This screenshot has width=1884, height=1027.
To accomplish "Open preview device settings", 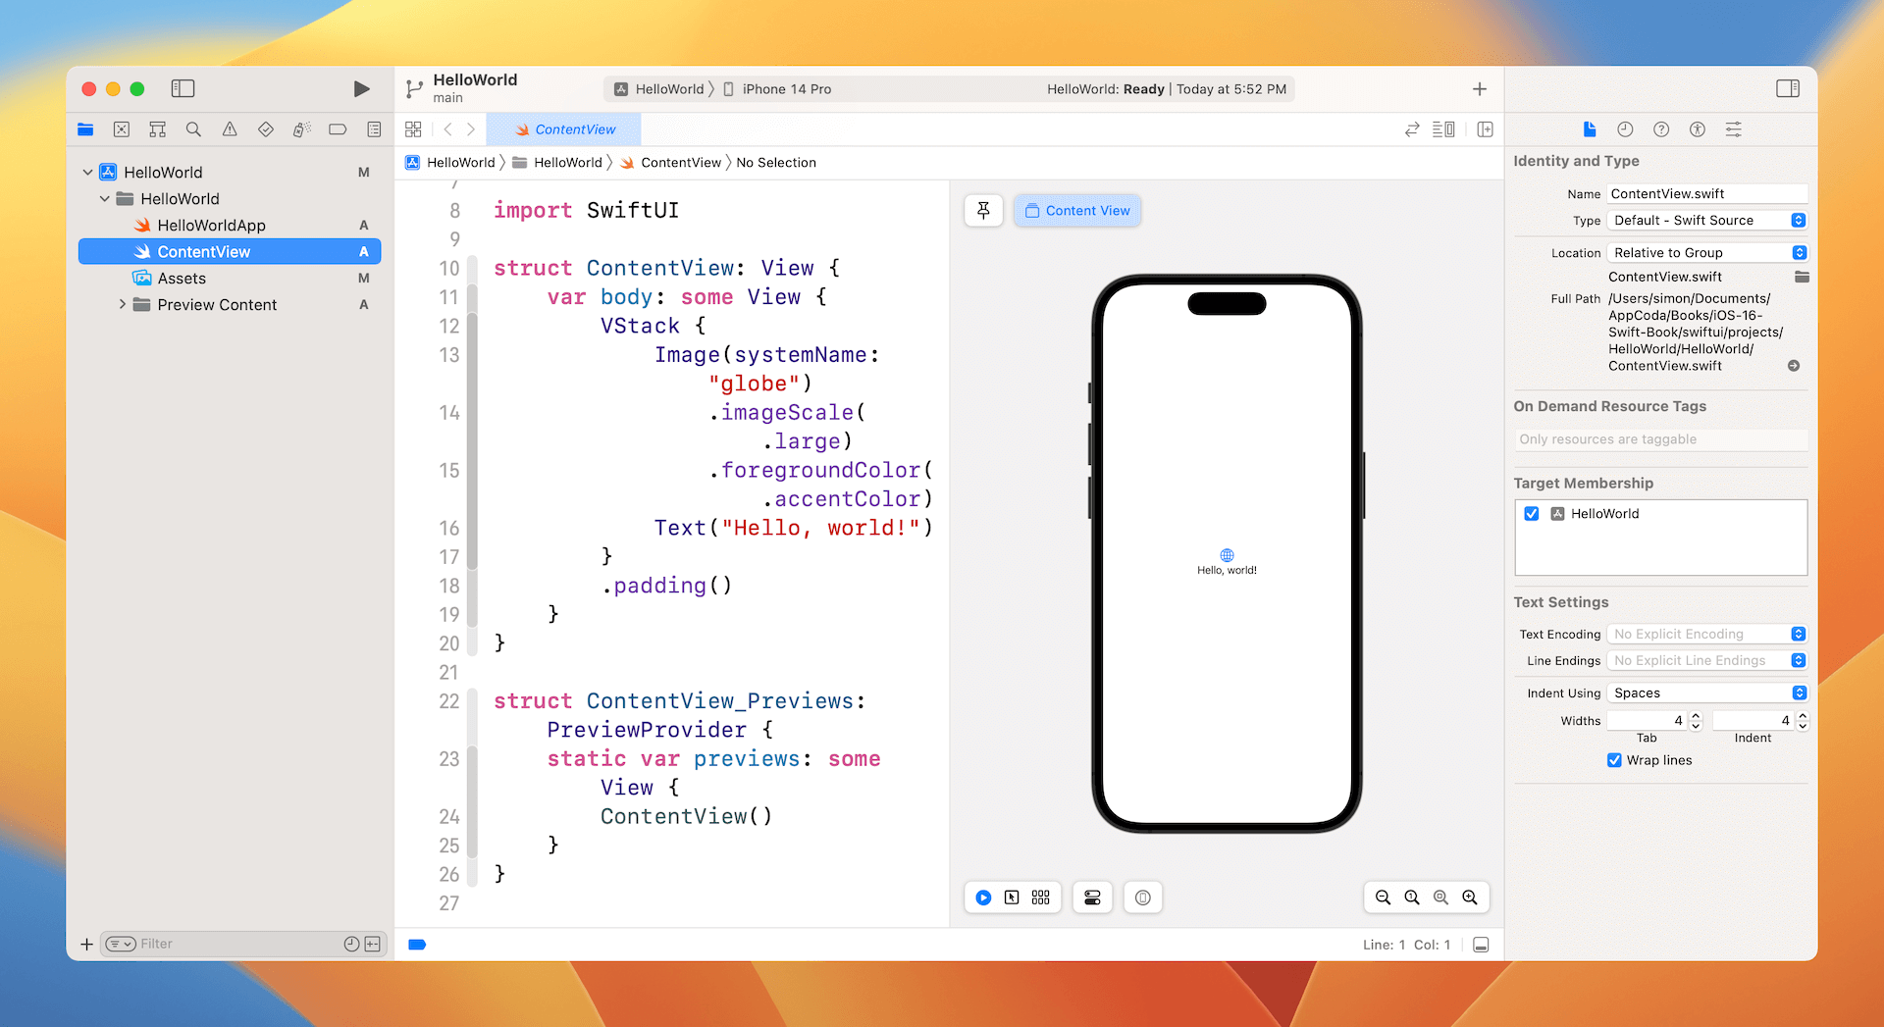I will (1092, 897).
